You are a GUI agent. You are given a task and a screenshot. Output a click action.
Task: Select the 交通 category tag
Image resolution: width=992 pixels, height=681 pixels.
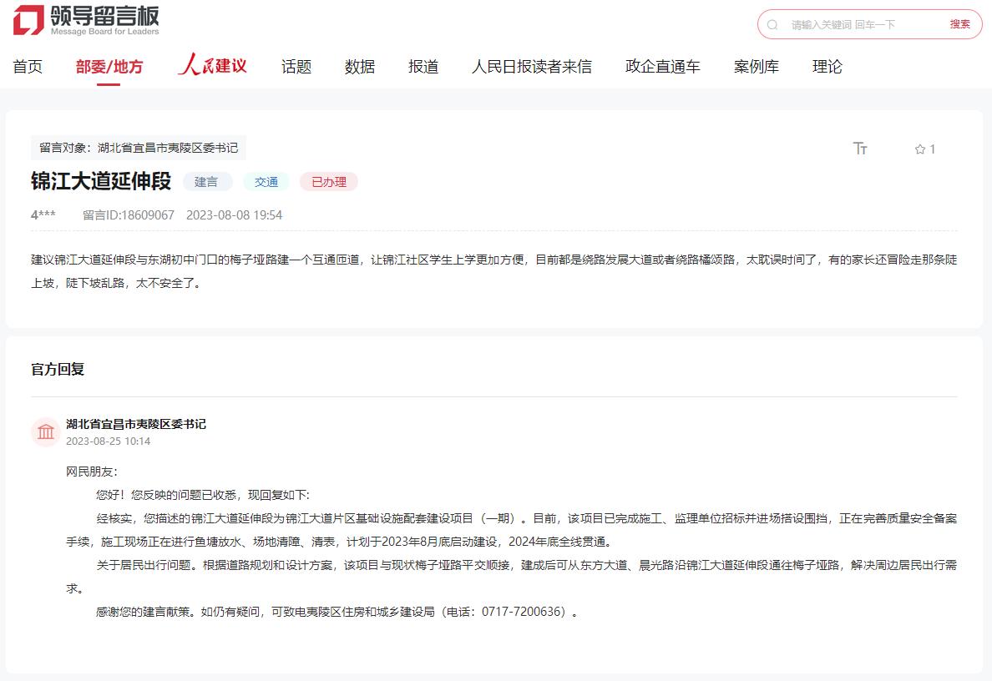(x=266, y=182)
